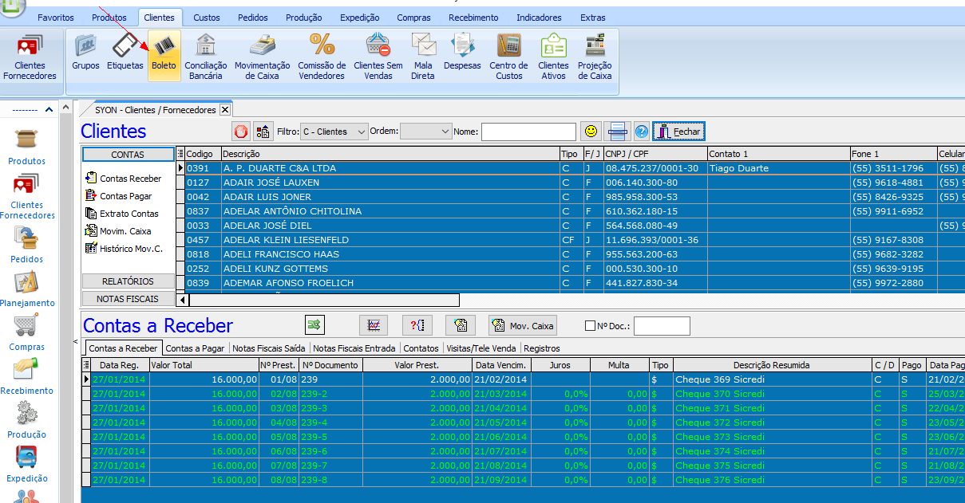Switch to the Custos ribbon tab
This screenshot has width=965, height=503.
coord(207,18)
